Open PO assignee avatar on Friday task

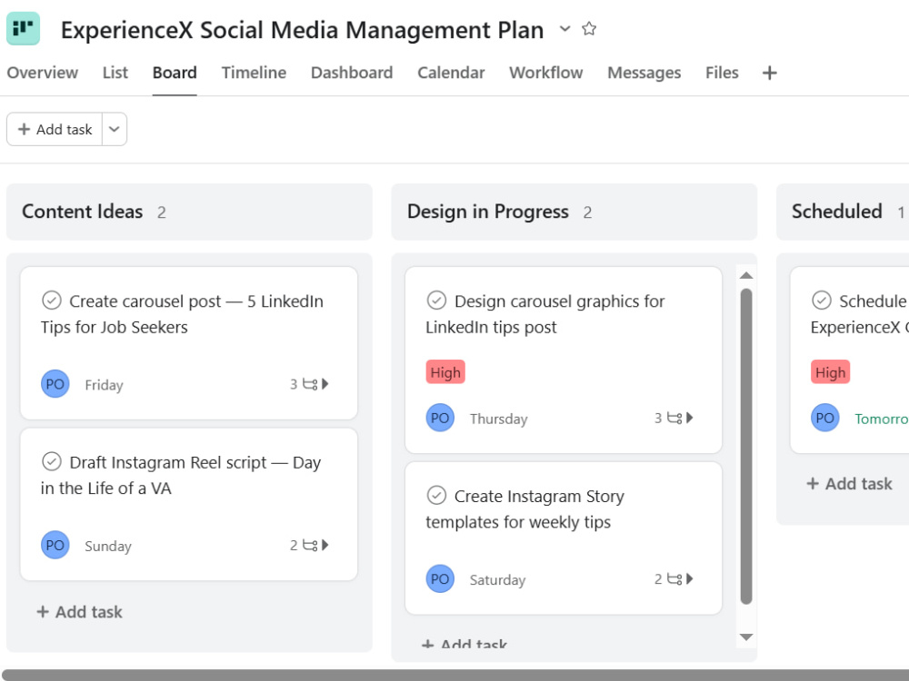click(55, 384)
